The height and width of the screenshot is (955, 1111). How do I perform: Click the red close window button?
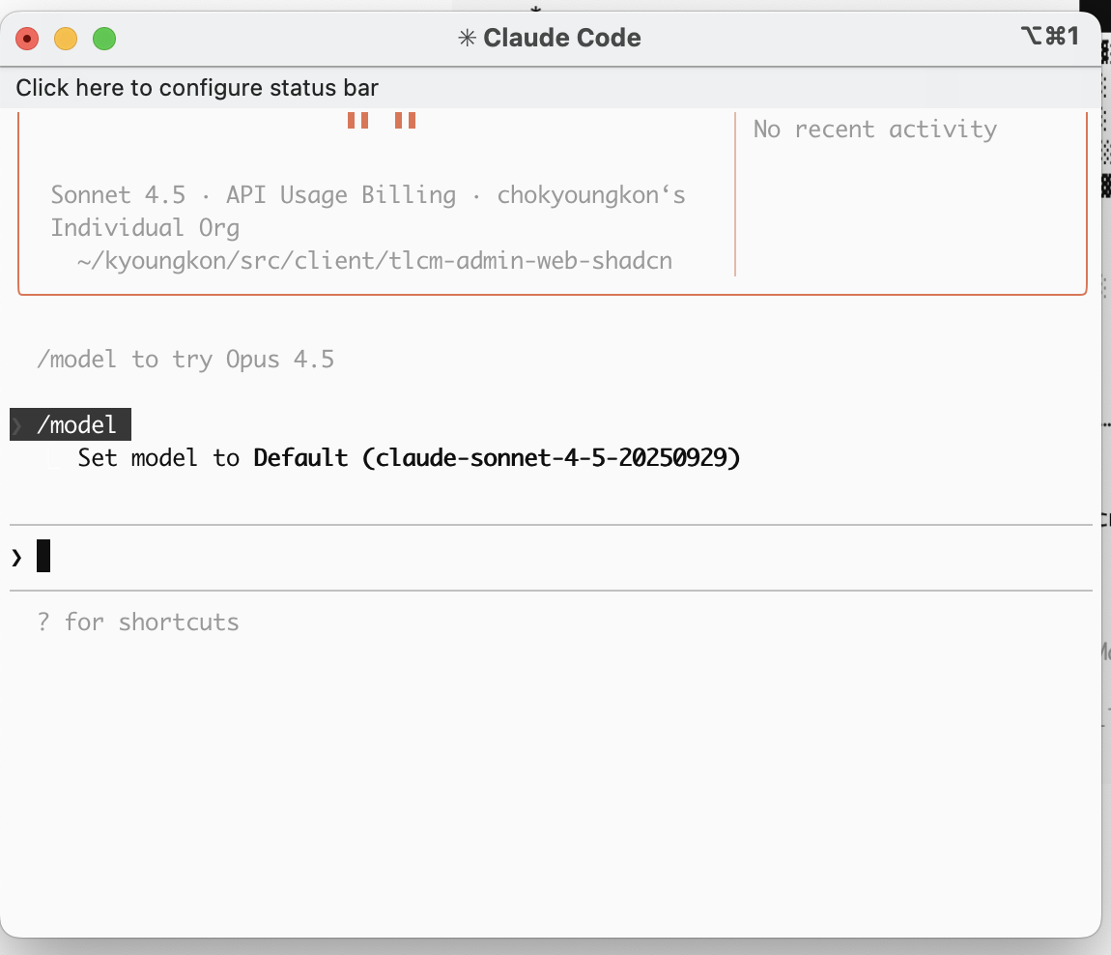click(27, 39)
